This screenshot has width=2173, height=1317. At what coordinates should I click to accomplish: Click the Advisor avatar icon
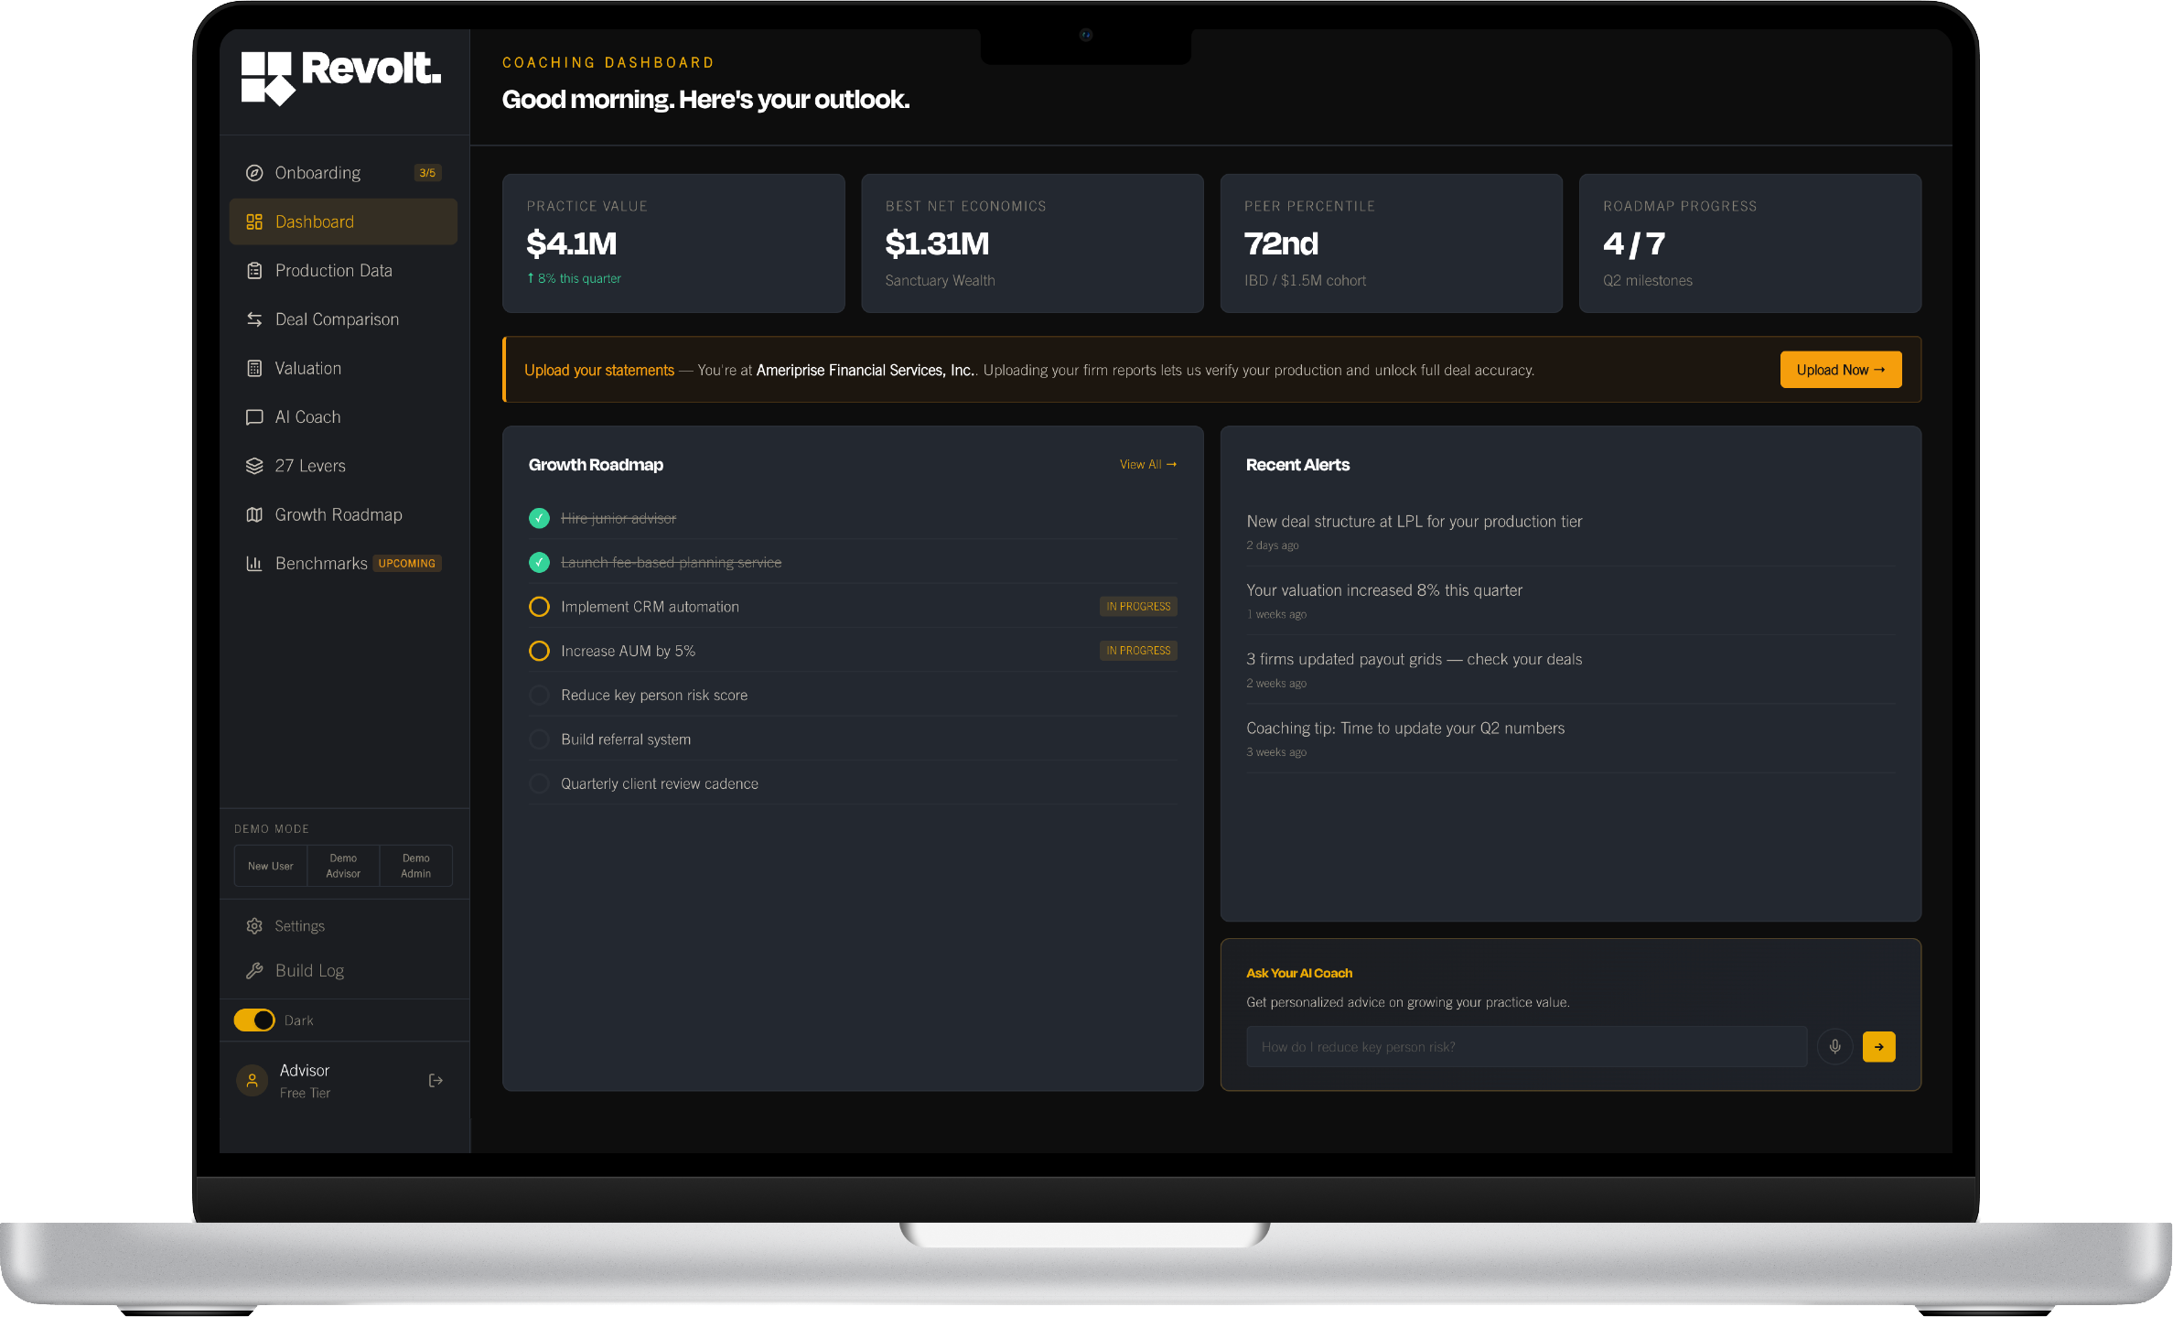252,1081
